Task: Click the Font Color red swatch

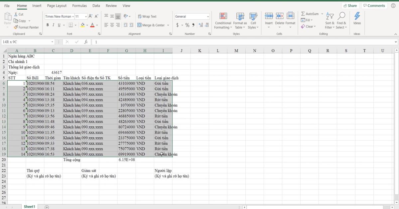Action: click(92, 25)
